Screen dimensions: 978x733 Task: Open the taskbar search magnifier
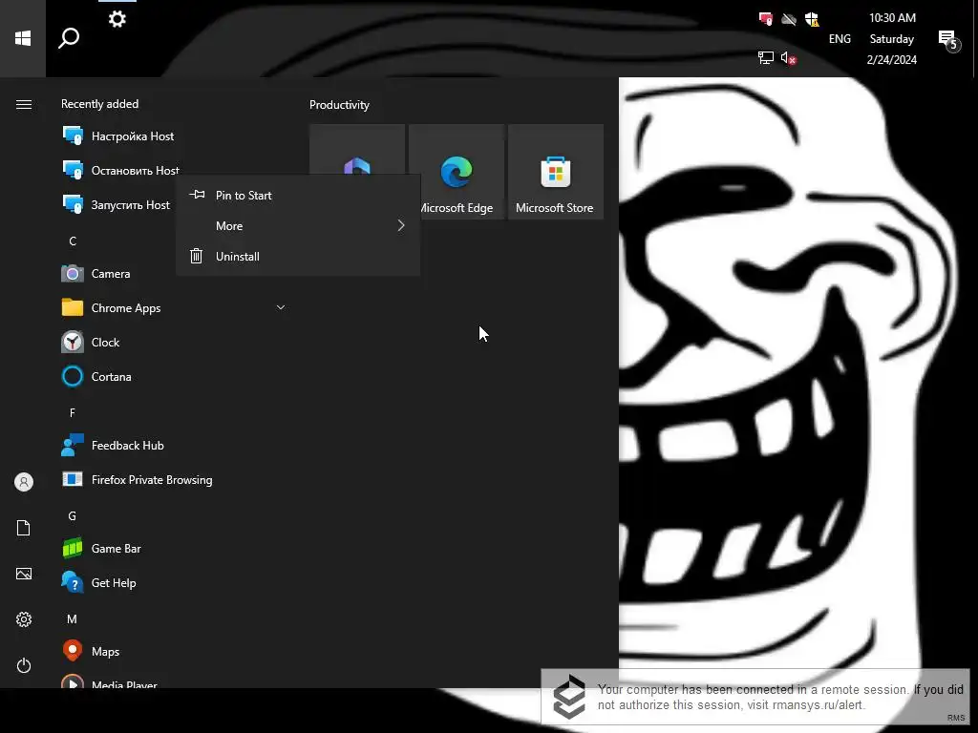coord(69,38)
